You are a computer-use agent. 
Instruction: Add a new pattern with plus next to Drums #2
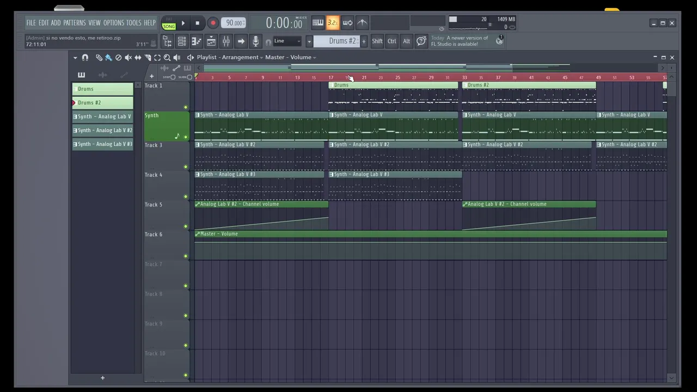pyautogui.click(x=364, y=41)
